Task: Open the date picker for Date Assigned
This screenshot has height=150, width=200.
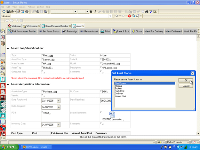Action: click(x=58, y=107)
